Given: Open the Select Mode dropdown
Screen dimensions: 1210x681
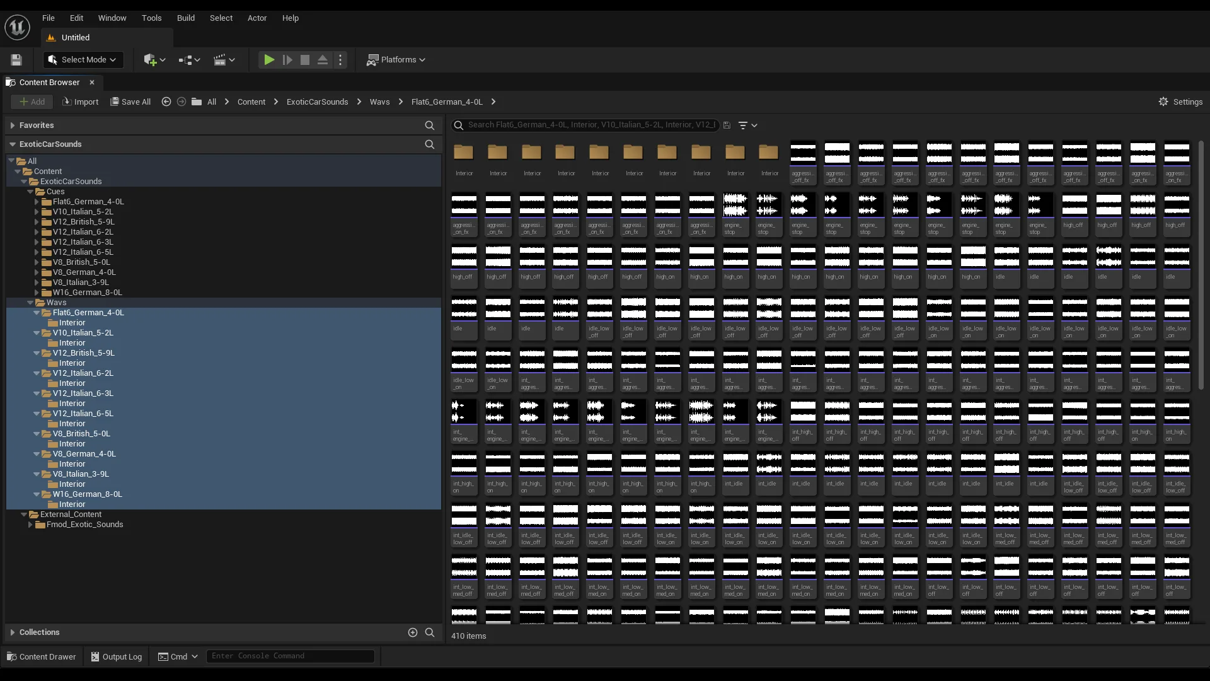Looking at the screenshot, I should (83, 60).
